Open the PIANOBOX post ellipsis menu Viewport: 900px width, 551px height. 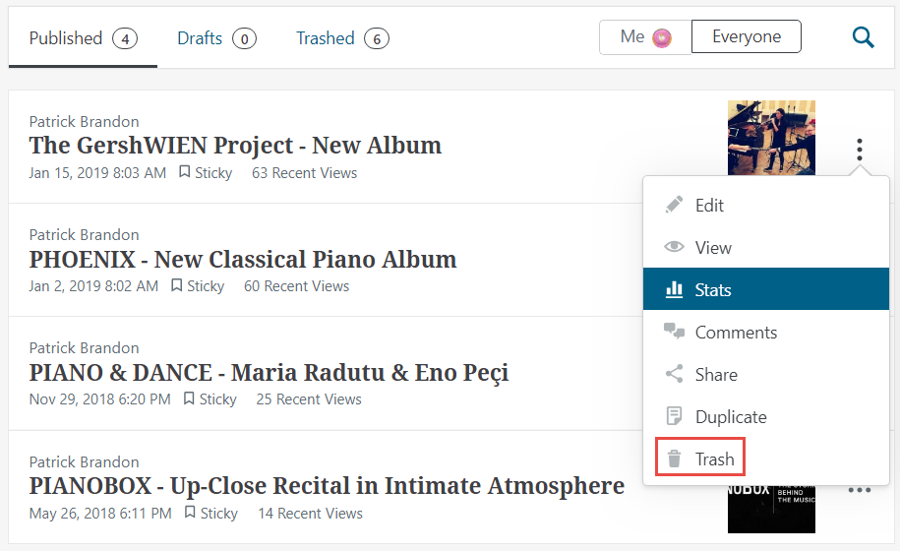click(859, 490)
